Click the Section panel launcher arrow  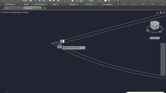96,4
